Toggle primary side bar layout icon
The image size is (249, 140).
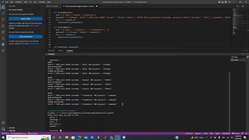(x=219, y=2)
